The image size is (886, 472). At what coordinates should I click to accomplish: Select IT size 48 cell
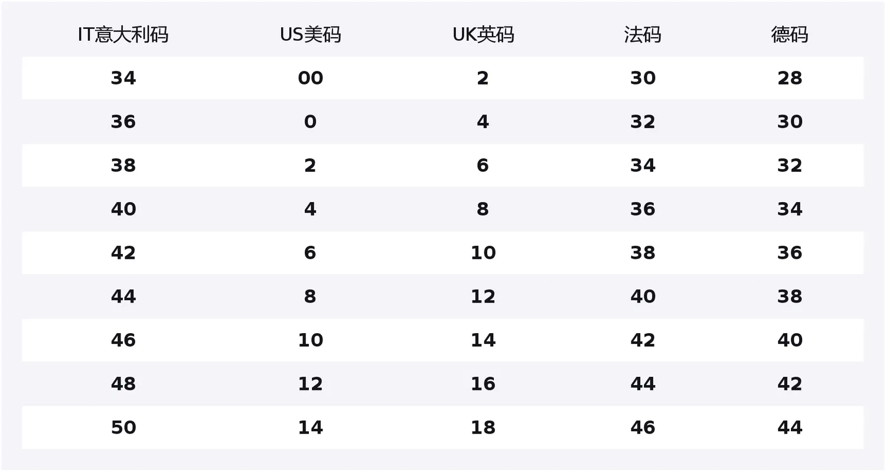click(123, 384)
